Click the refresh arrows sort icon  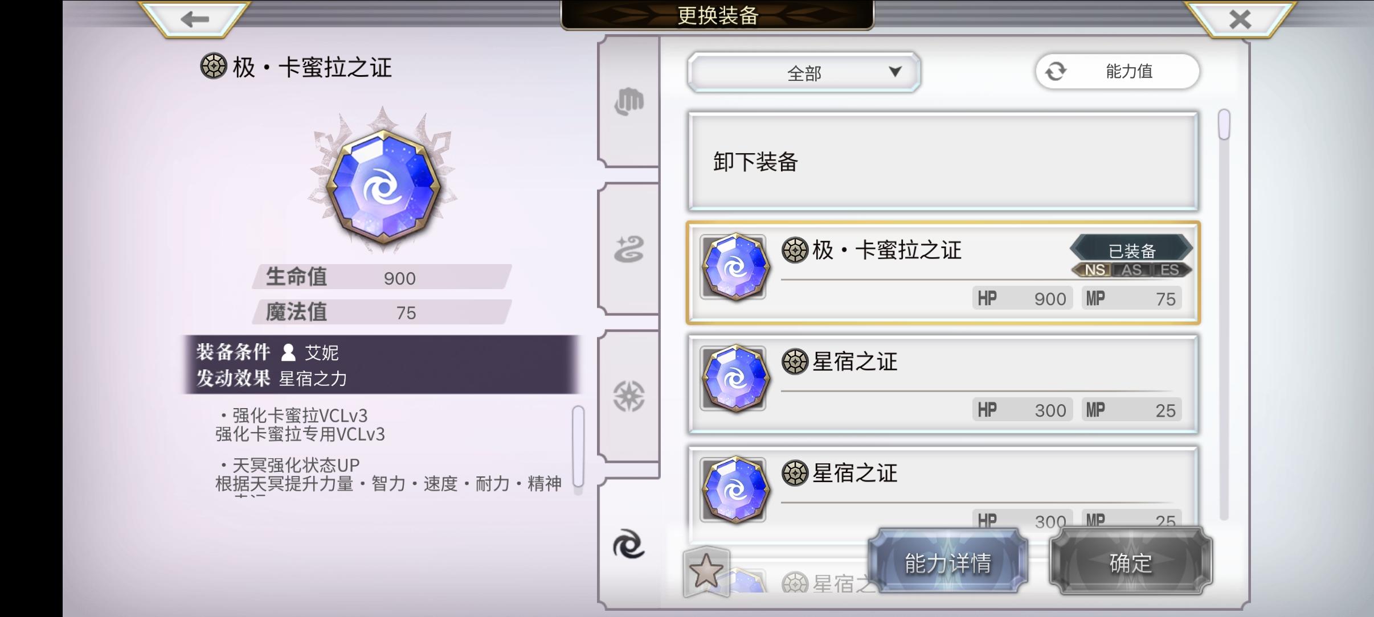pyautogui.click(x=1056, y=72)
